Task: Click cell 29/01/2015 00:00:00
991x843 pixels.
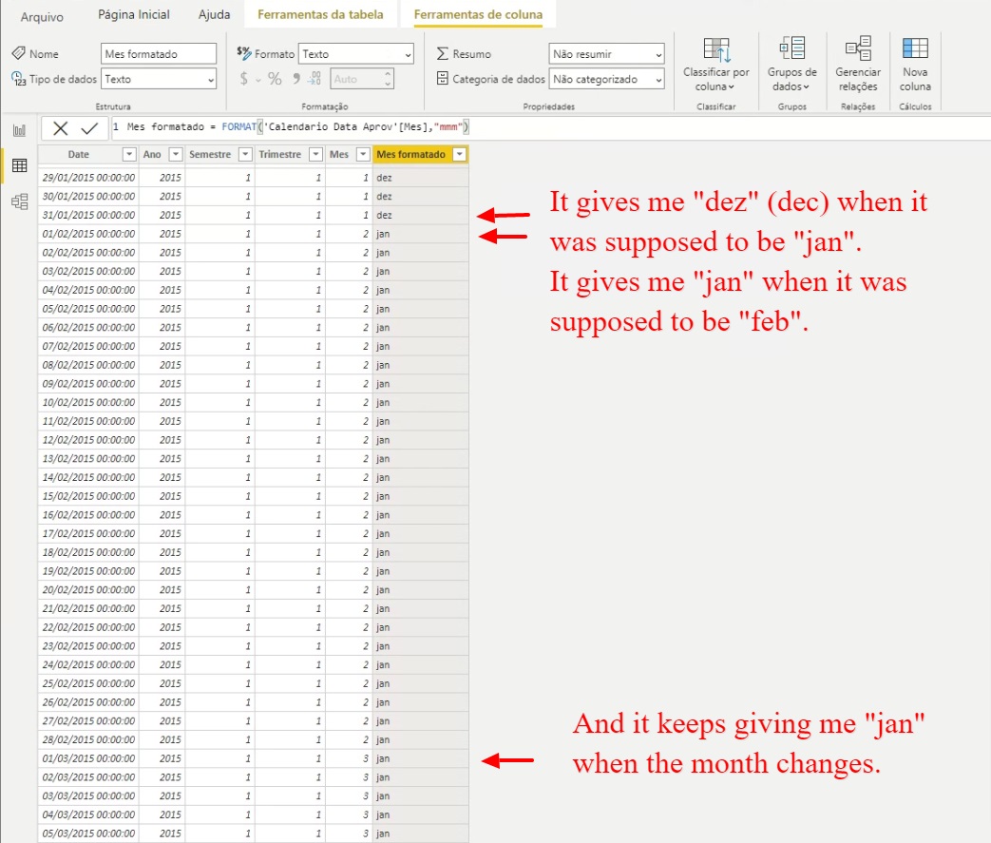Action: pyautogui.click(x=88, y=178)
